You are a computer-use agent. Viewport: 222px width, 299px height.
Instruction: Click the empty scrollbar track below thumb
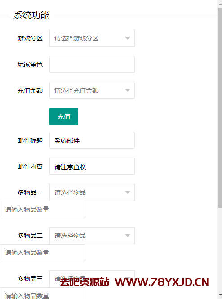pos(220,250)
